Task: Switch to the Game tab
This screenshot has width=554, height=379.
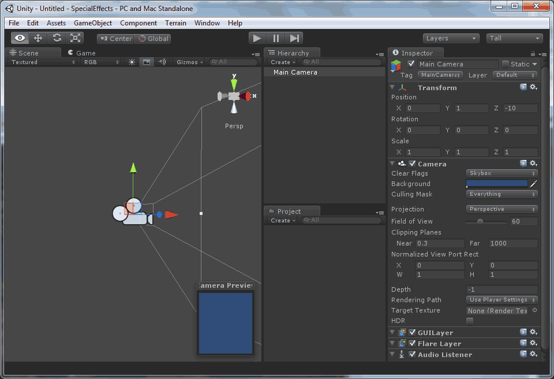Action: click(82, 53)
